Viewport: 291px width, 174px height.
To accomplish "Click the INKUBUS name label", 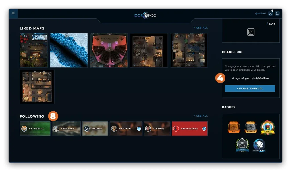I will coord(97,129).
